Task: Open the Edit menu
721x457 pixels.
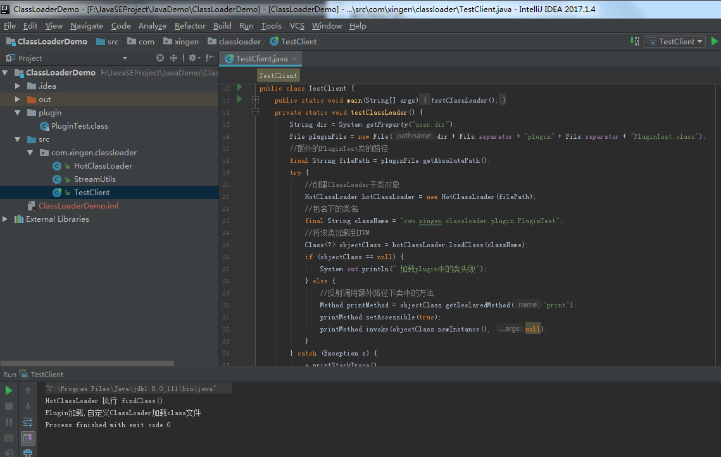Action: tap(30, 26)
